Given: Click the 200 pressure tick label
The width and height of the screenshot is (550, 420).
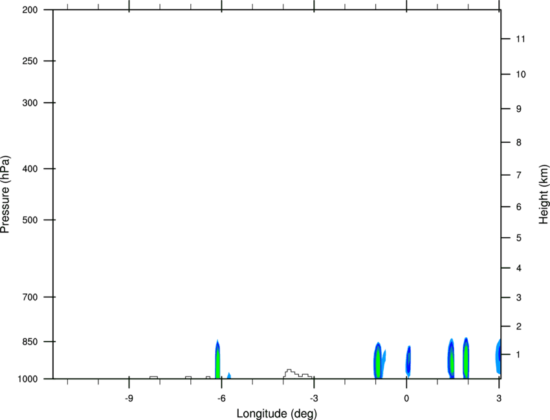Looking at the screenshot, I should click(x=30, y=10).
